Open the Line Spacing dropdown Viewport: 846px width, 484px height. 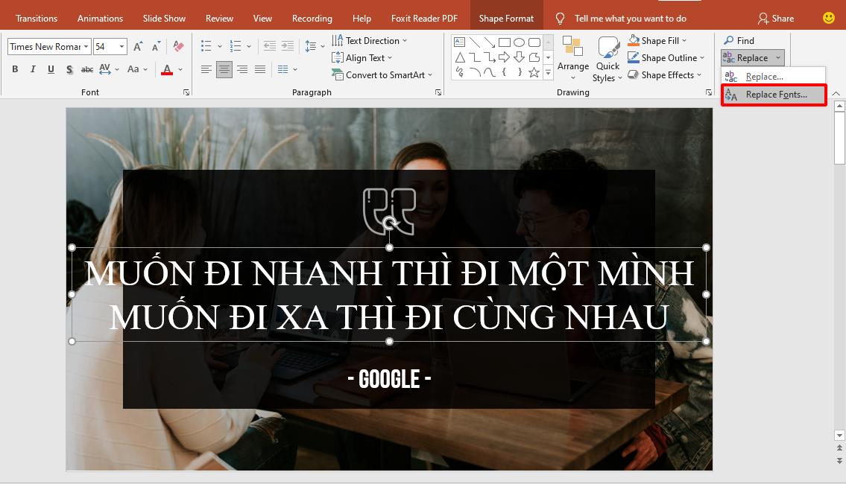(323, 45)
